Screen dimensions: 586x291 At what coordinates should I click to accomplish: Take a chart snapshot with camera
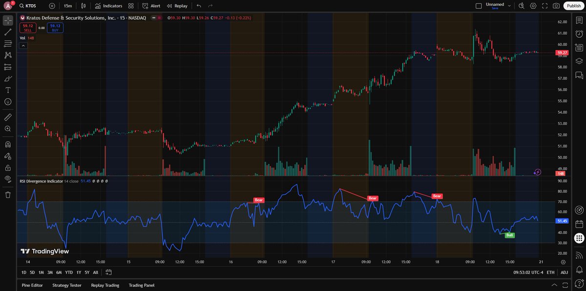point(556,6)
